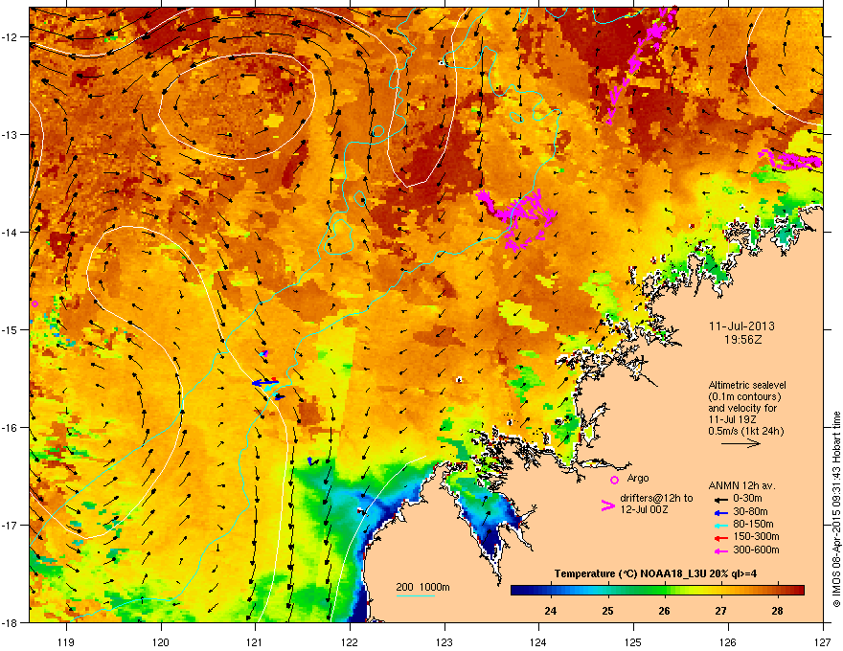Screen dimensions: 843x651
Task: Click the vertical IMOS copyright timestamp text
Action: (836, 509)
